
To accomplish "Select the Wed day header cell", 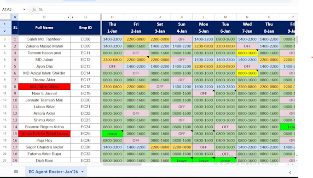I will point(247,24).
